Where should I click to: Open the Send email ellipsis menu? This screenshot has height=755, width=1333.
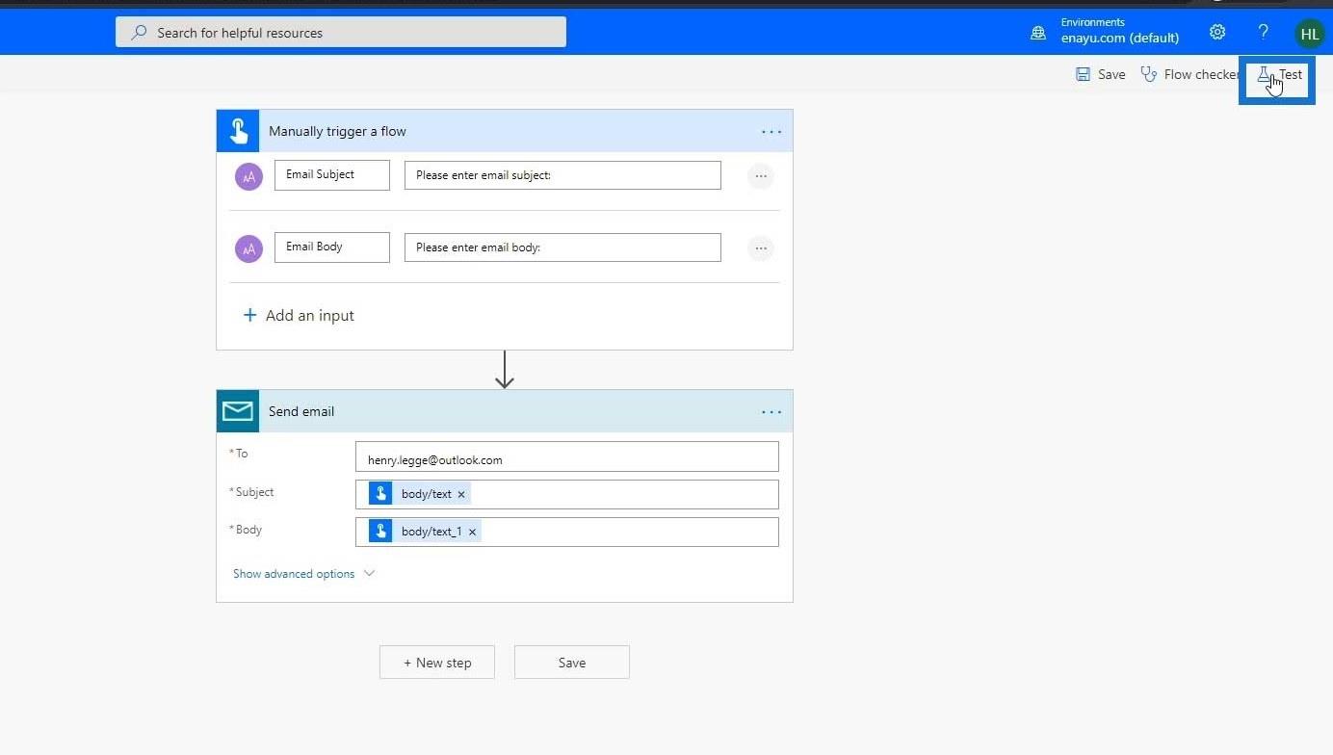click(771, 411)
